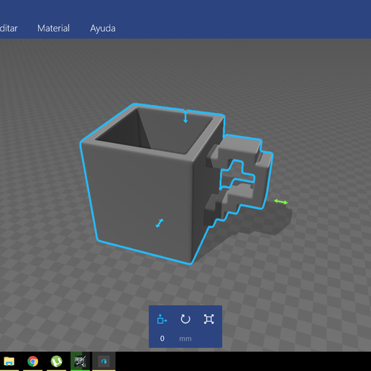371x371 pixels.
Task: Switch to the green-highlighted game taskbar icon
Action: click(80, 361)
